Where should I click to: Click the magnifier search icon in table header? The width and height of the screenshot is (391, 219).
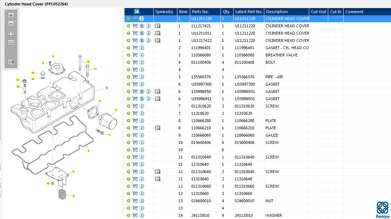[x=137, y=12]
